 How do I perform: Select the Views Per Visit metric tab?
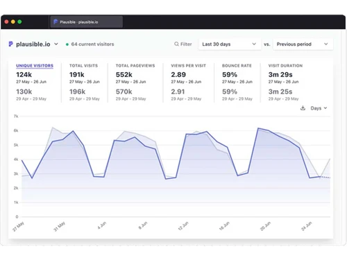(188, 66)
